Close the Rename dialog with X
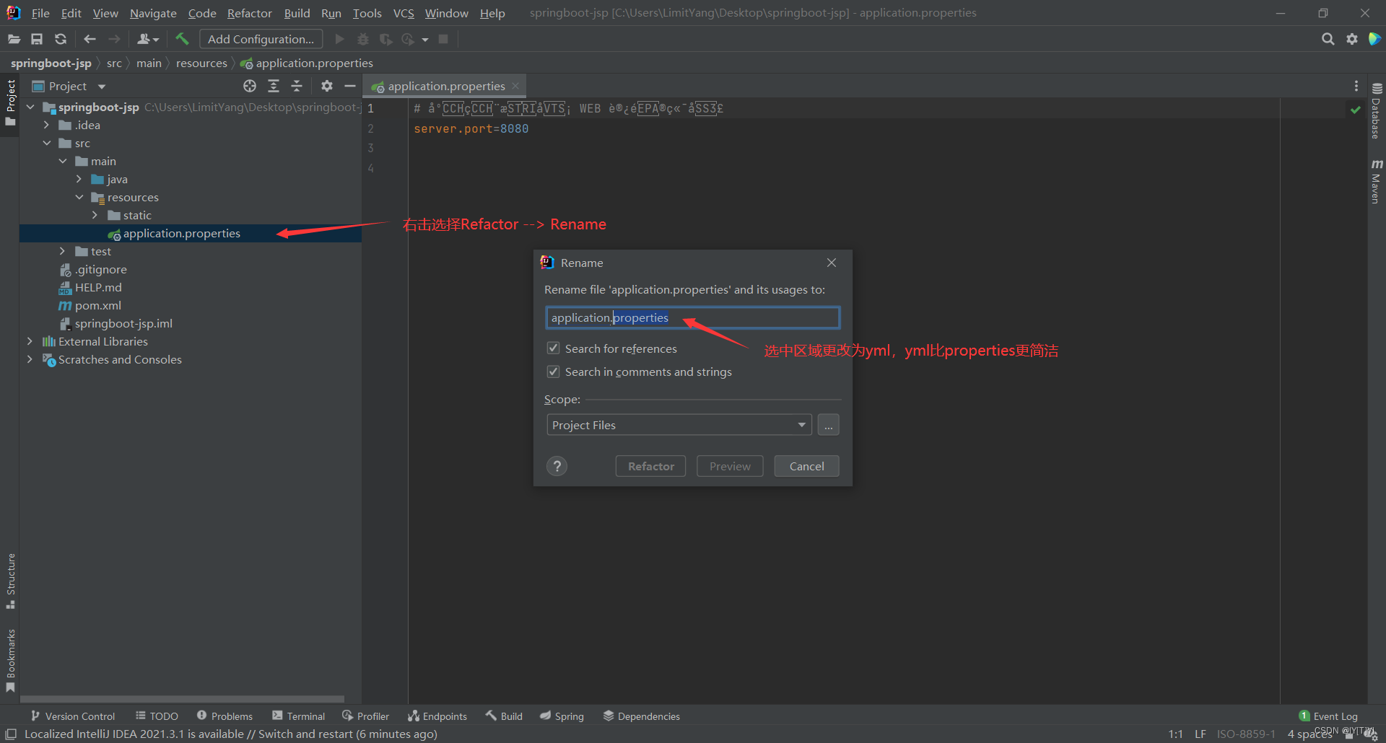Viewport: 1386px width, 743px height. [x=832, y=263]
